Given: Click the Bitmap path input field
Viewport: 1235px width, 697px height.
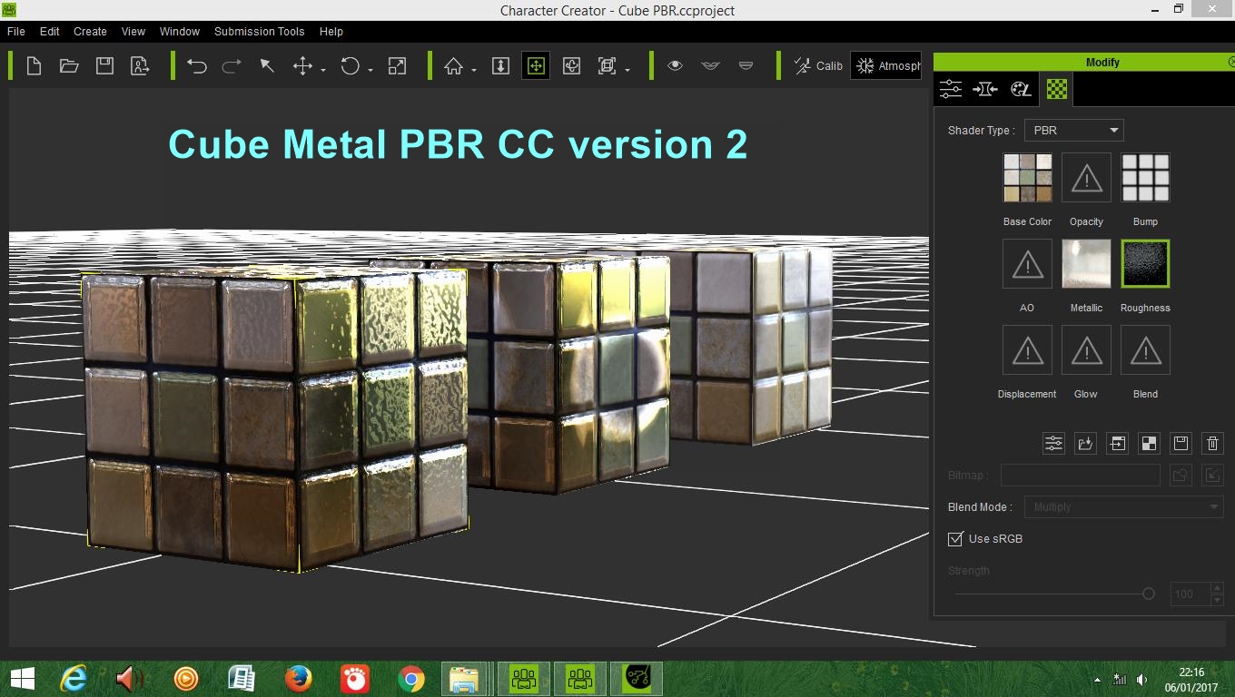Looking at the screenshot, I should 1081,475.
